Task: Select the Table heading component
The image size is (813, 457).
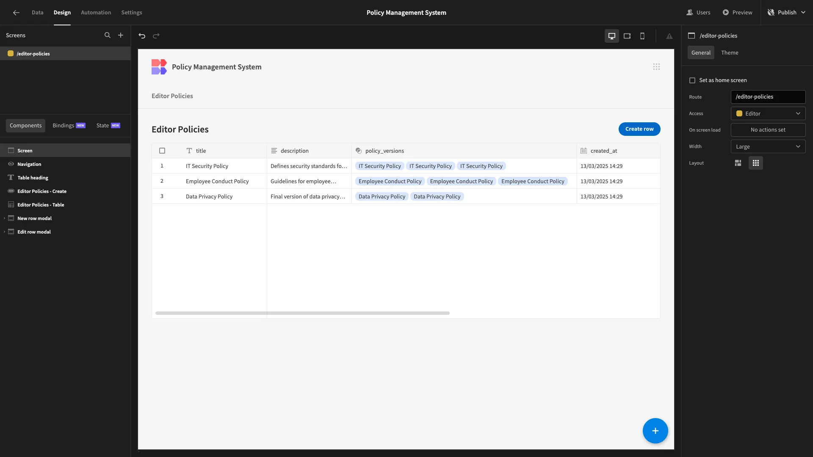Action: [65, 178]
